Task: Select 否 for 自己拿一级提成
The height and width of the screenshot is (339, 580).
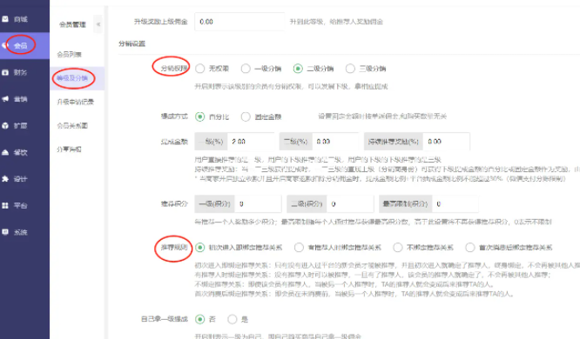Action: tap(199, 319)
